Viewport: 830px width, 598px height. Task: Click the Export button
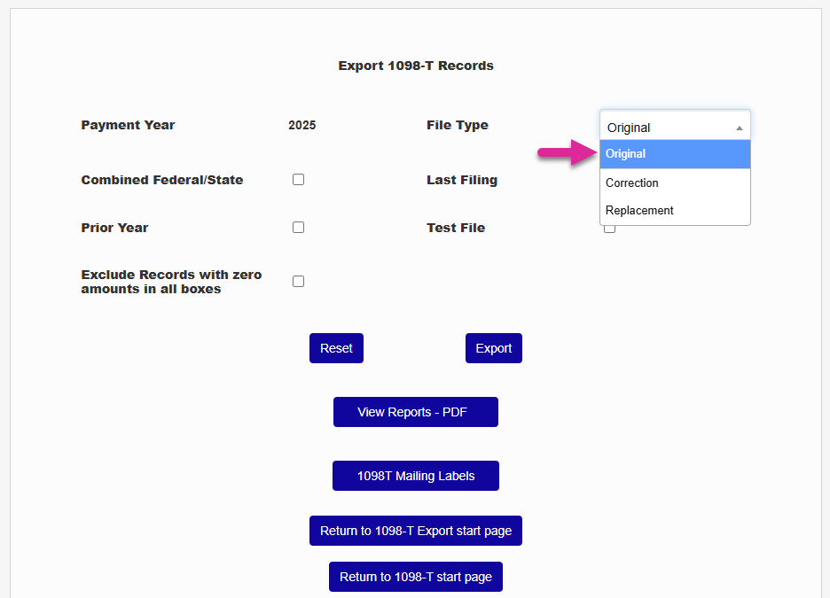(493, 348)
